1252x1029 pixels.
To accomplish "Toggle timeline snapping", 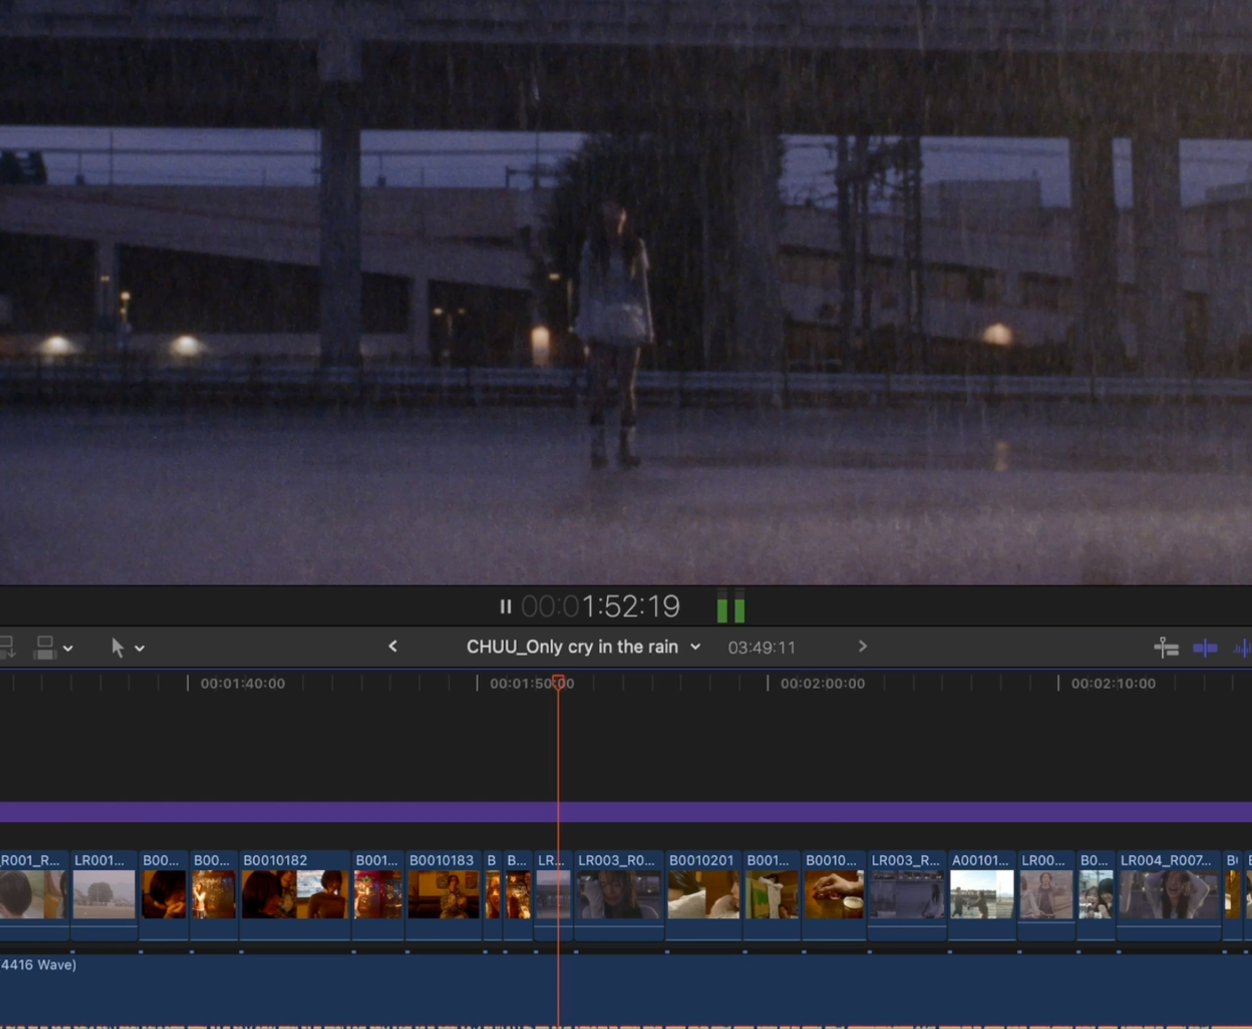I will (x=1166, y=648).
